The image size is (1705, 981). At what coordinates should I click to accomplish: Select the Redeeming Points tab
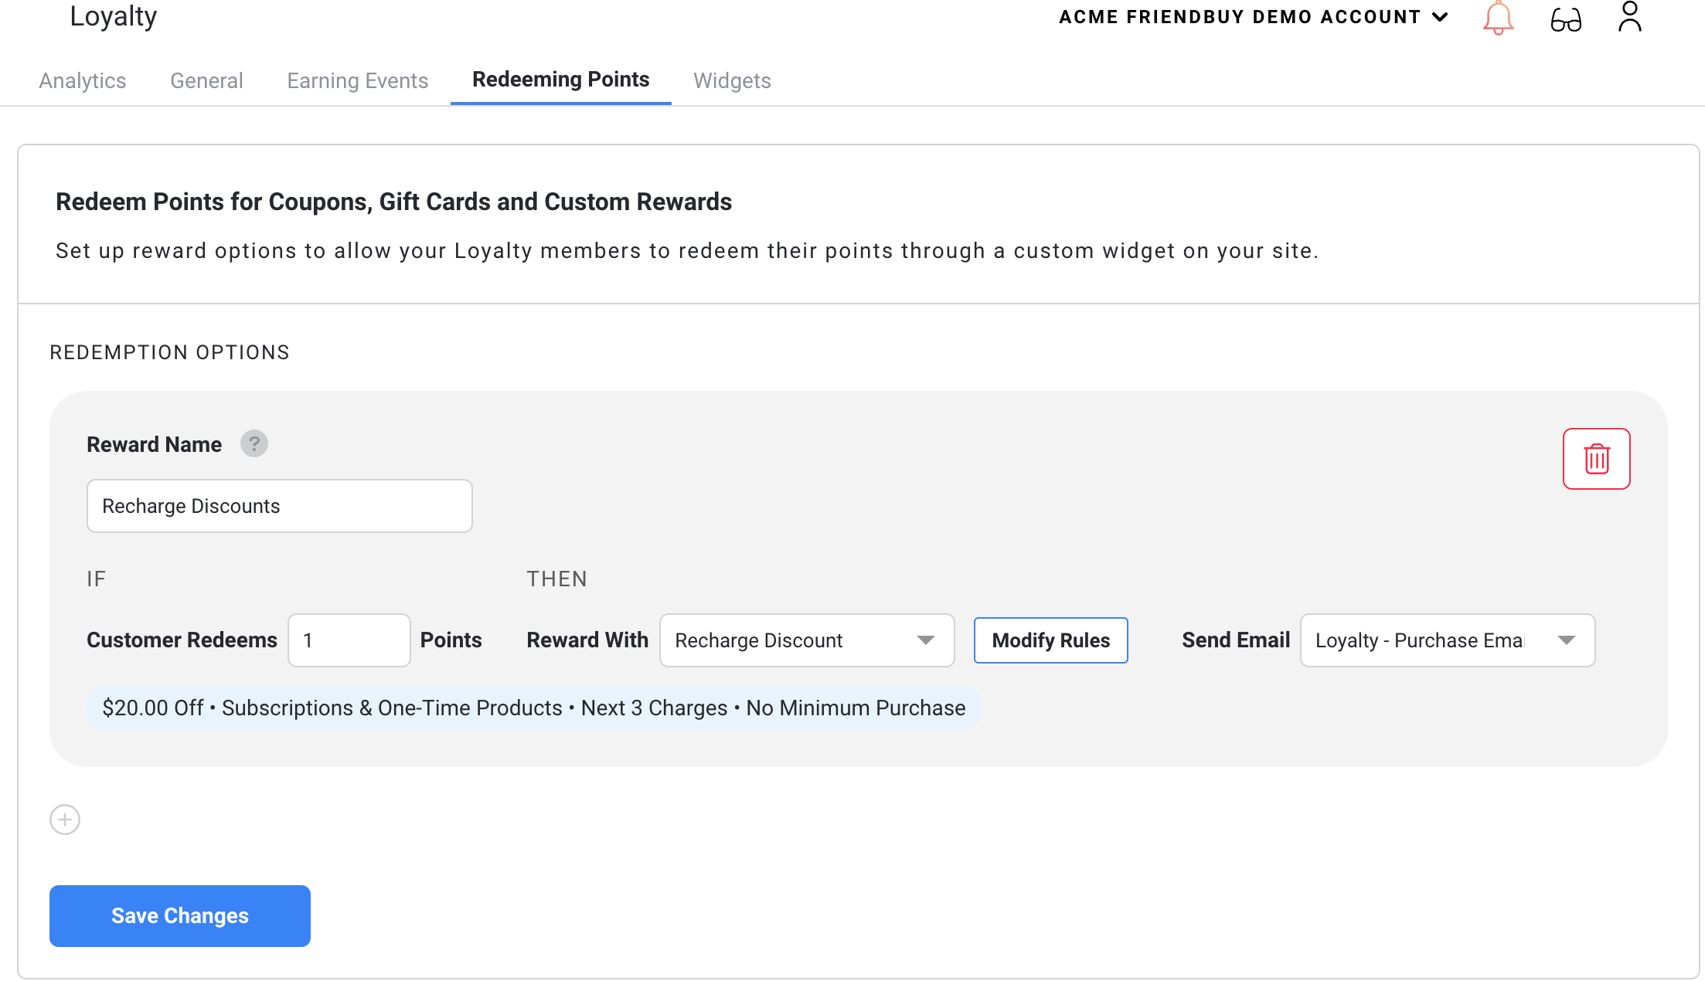560,80
